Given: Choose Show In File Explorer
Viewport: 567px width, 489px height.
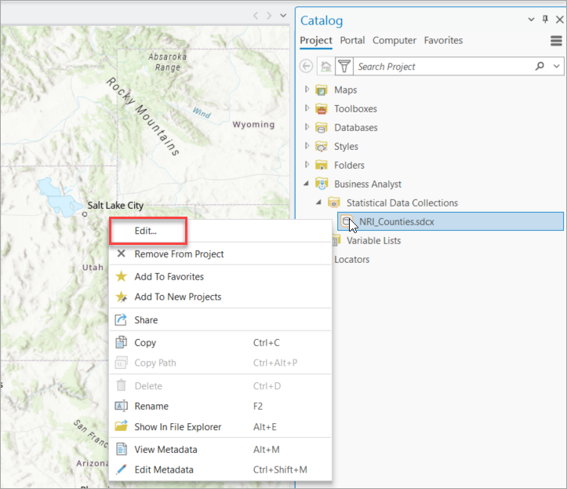Looking at the screenshot, I should pyautogui.click(x=220, y=427).
